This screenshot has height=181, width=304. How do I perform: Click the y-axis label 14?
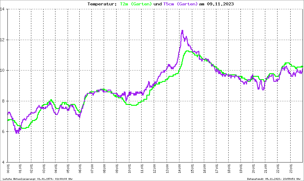tap(2, 9)
